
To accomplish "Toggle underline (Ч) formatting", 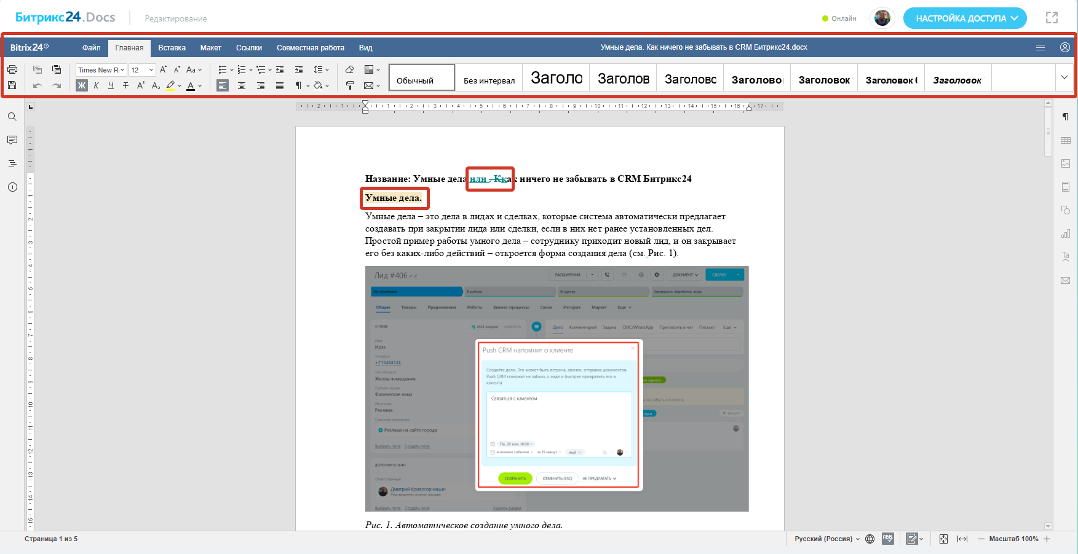I will tap(111, 85).
